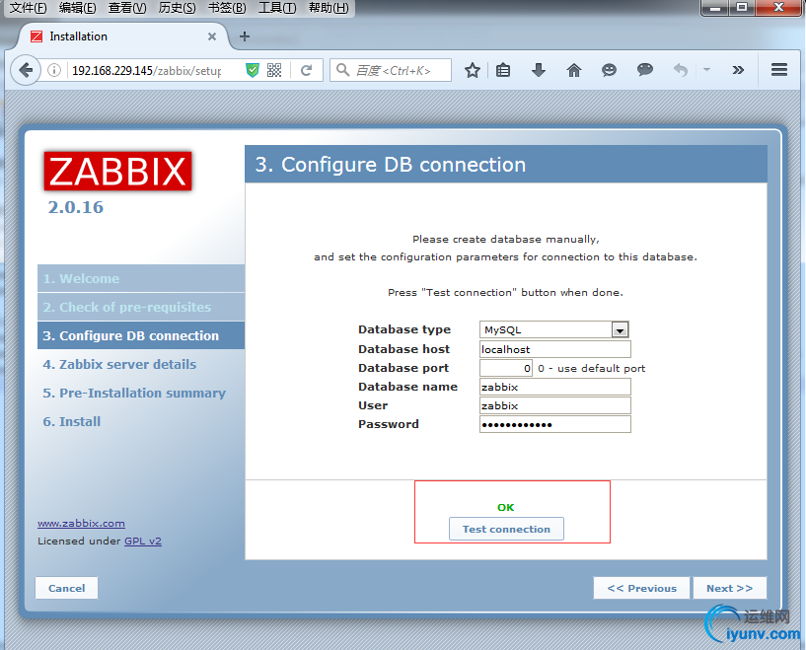Click the Password input field
Screen dimensions: 806x650
(x=555, y=424)
